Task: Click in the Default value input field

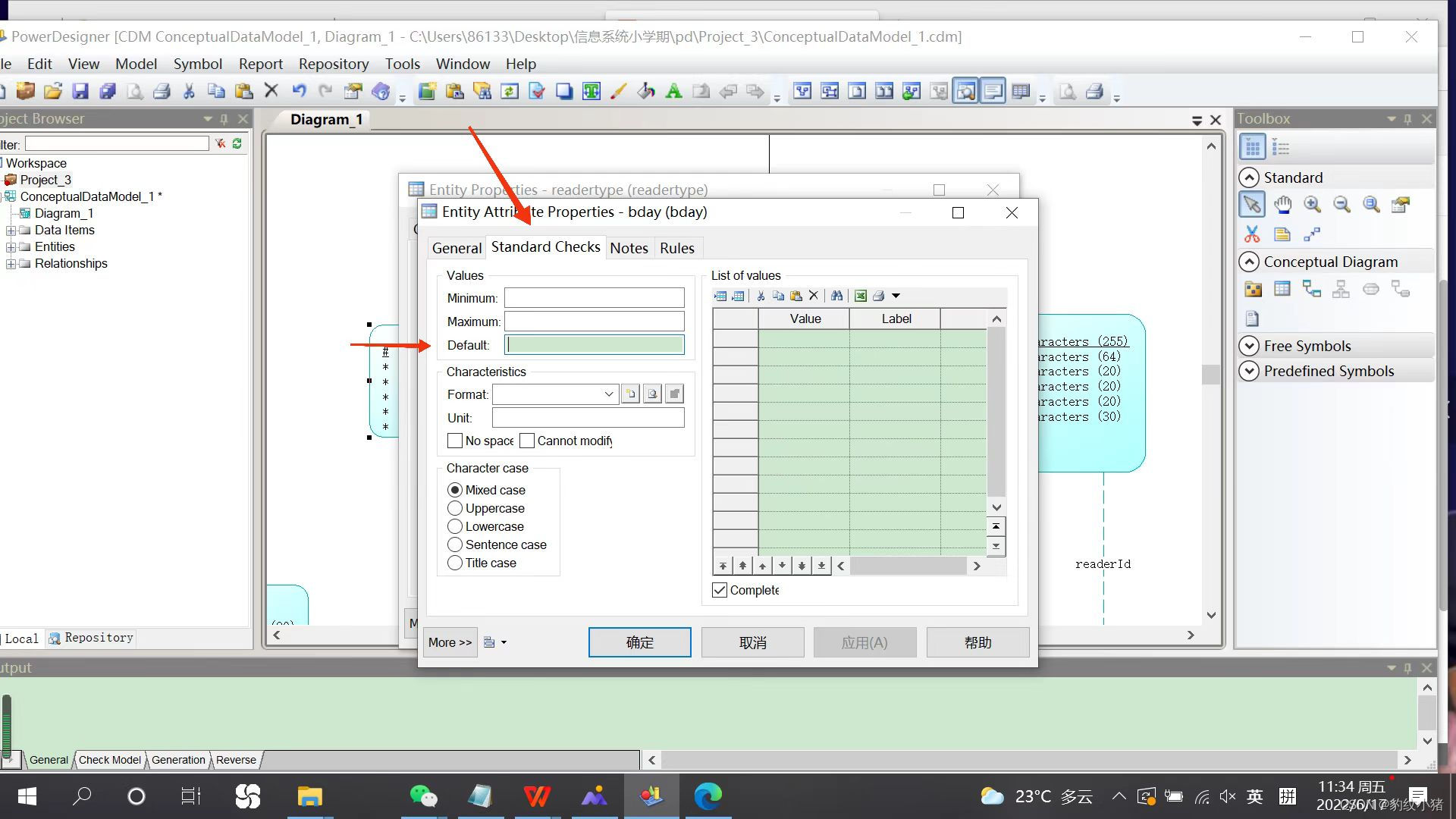Action: (x=595, y=345)
